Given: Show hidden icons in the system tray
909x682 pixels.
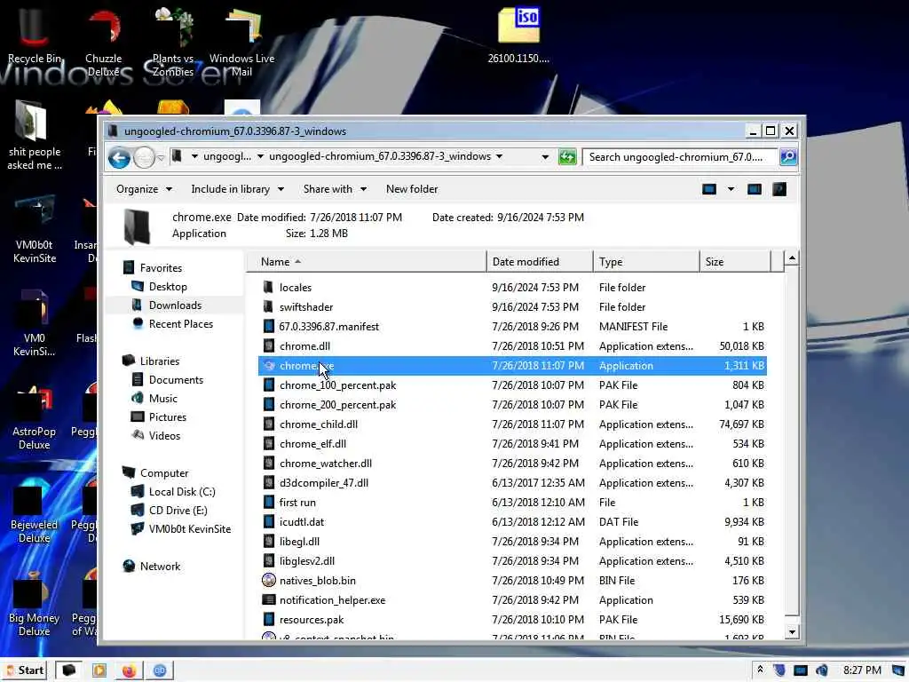Looking at the screenshot, I should 760,670.
